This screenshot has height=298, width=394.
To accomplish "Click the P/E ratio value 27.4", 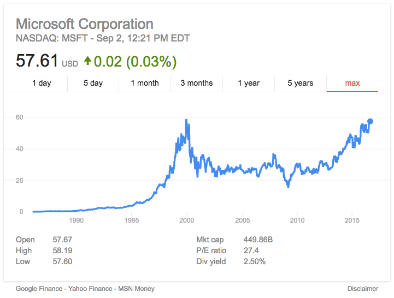I will pyautogui.click(x=251, y=251).
